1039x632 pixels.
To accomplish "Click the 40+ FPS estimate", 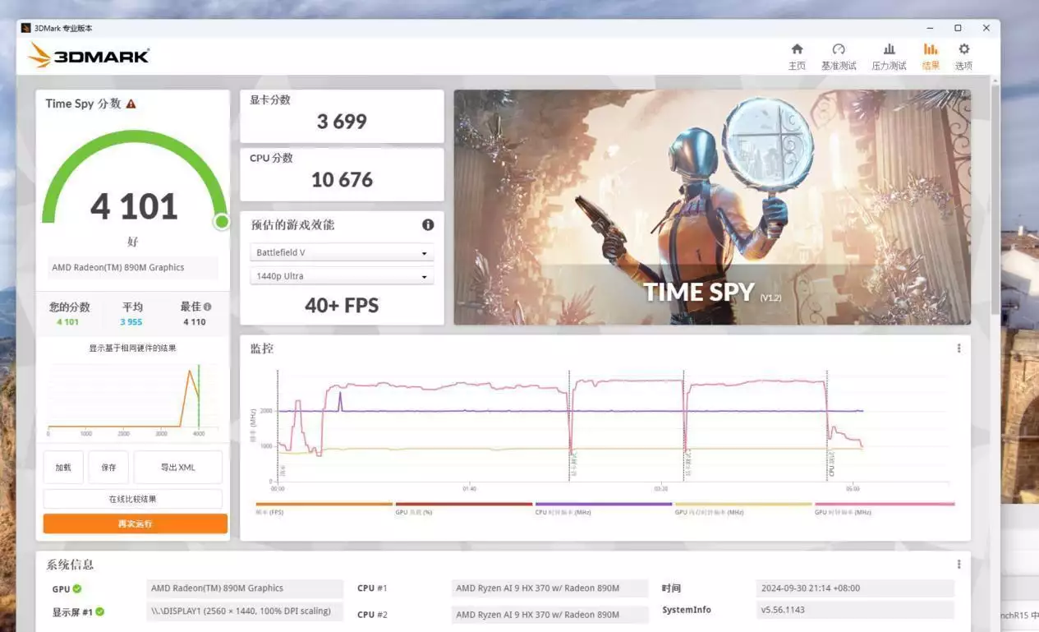I will click(342, 306).
